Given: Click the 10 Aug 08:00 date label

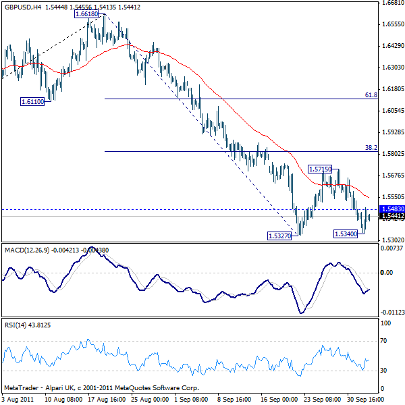Looking at the screenshot, I should tap(63, 400).
